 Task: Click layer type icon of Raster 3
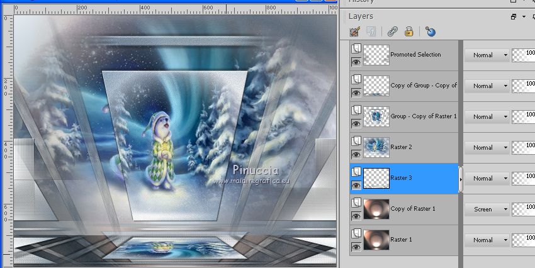pyautogui.click(x=356, y=172)
